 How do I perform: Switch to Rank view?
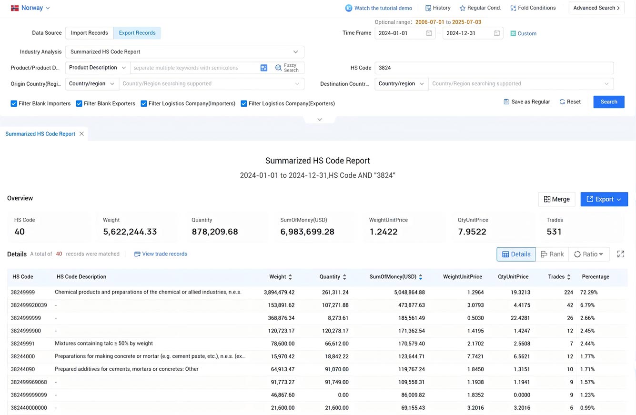tap(552, 254)
